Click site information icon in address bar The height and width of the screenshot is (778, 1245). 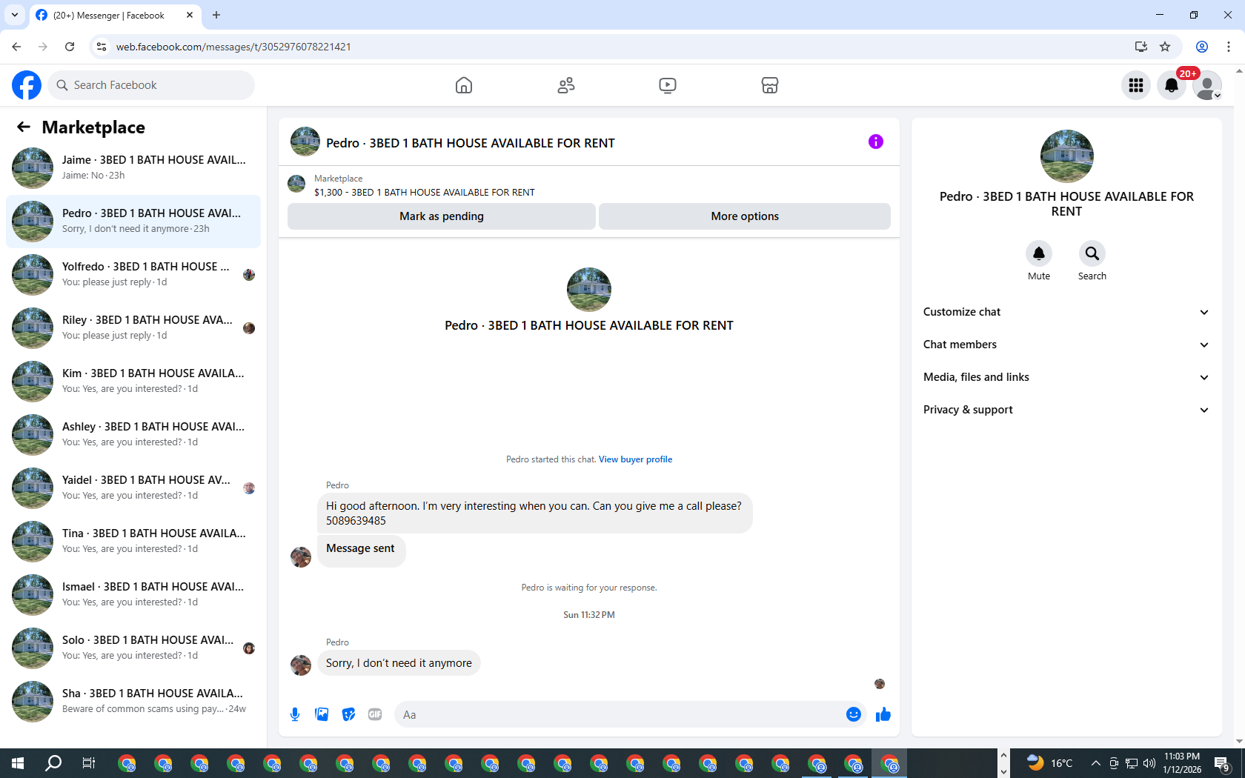tap(102, 47)
